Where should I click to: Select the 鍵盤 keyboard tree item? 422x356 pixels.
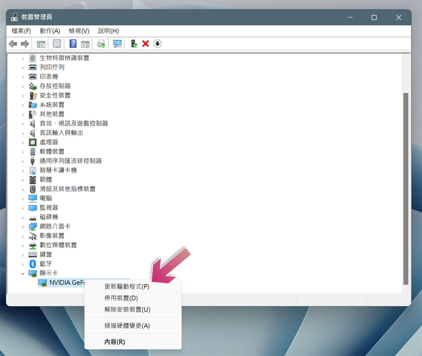tap(46, 255)
